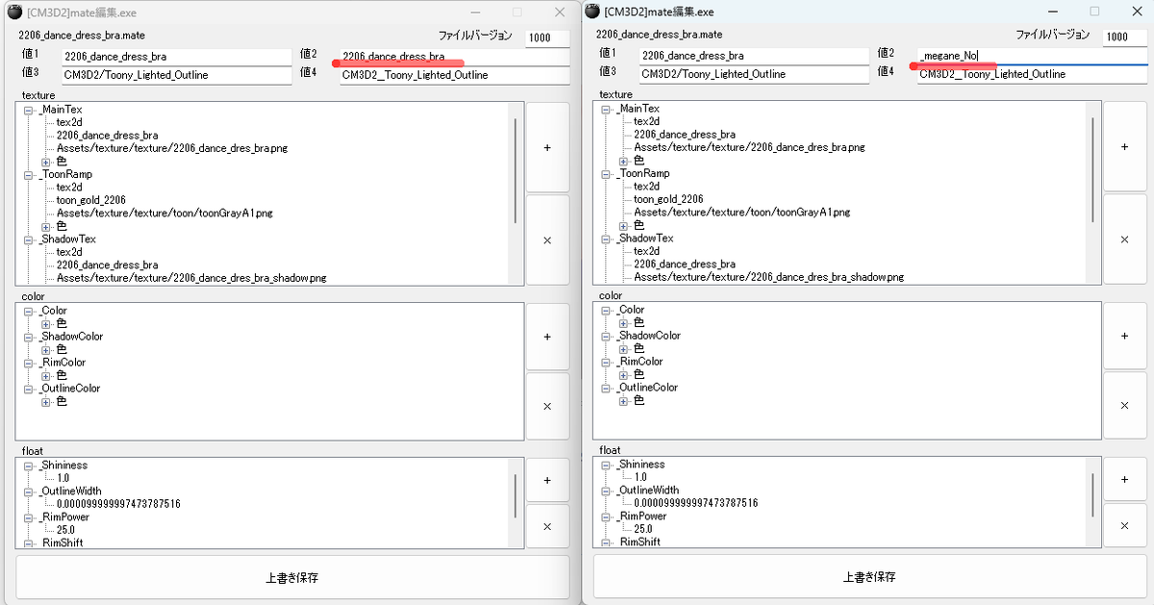
Task: Click 上書き保存 button in right window
Action: [869, 577]
